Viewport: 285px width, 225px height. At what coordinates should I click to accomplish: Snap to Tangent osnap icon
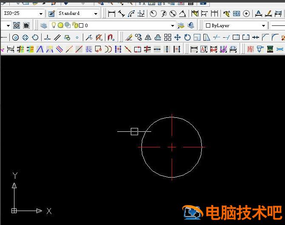(x=35, y=38)
